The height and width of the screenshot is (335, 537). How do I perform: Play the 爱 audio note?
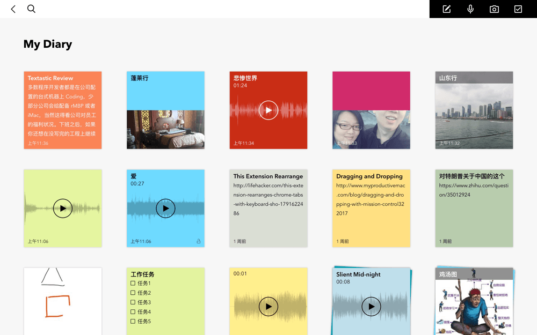coord(165,209)
